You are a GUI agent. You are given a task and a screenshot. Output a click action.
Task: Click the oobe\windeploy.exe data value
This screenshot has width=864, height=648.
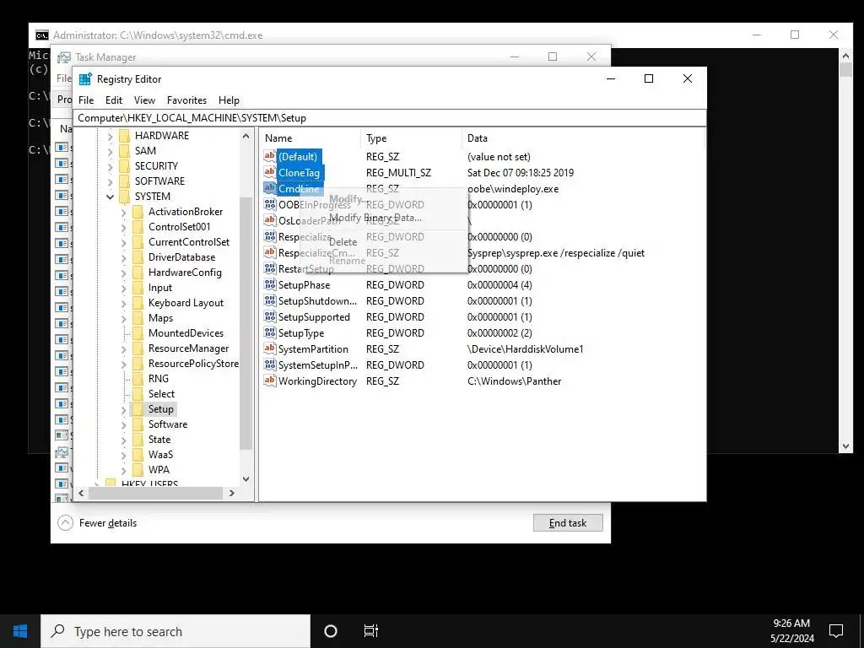tap(513, 189)
